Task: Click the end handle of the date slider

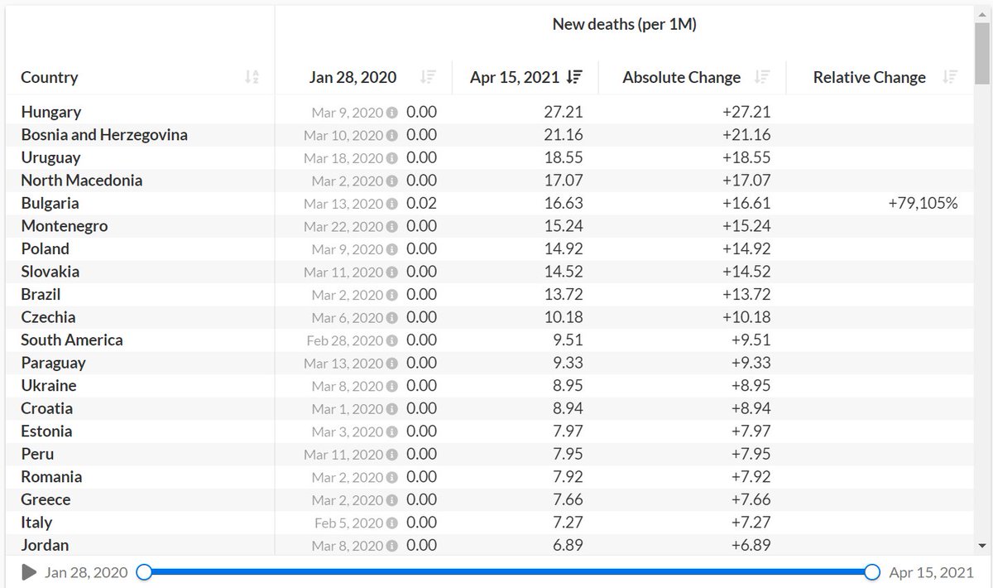Action: click(872, 572)
